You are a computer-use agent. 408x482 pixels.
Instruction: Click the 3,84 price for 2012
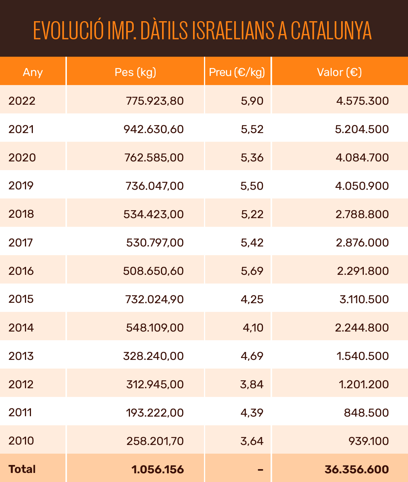252,384
